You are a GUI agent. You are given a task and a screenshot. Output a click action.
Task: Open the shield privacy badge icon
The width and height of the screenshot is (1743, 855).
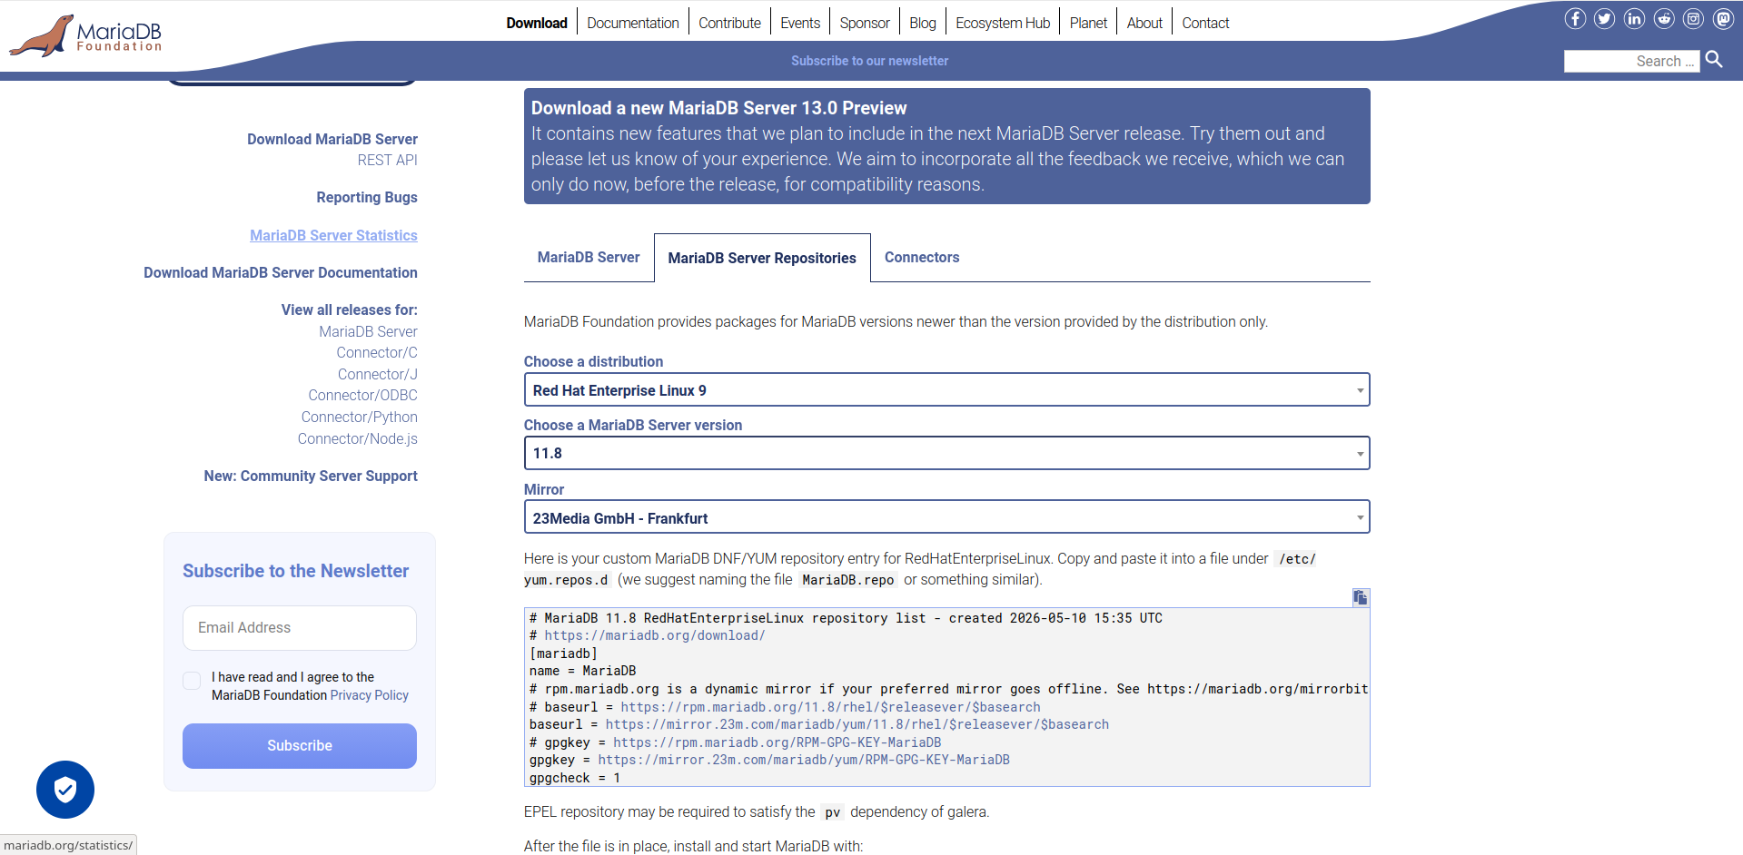click(65, 790)
